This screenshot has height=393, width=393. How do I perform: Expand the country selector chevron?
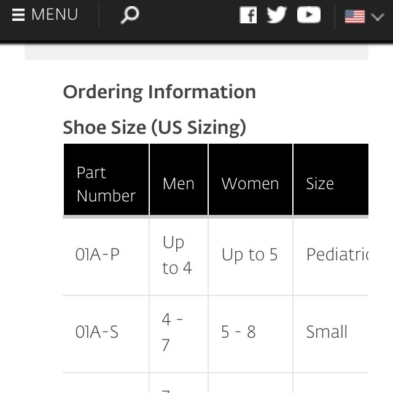(377, 17)
